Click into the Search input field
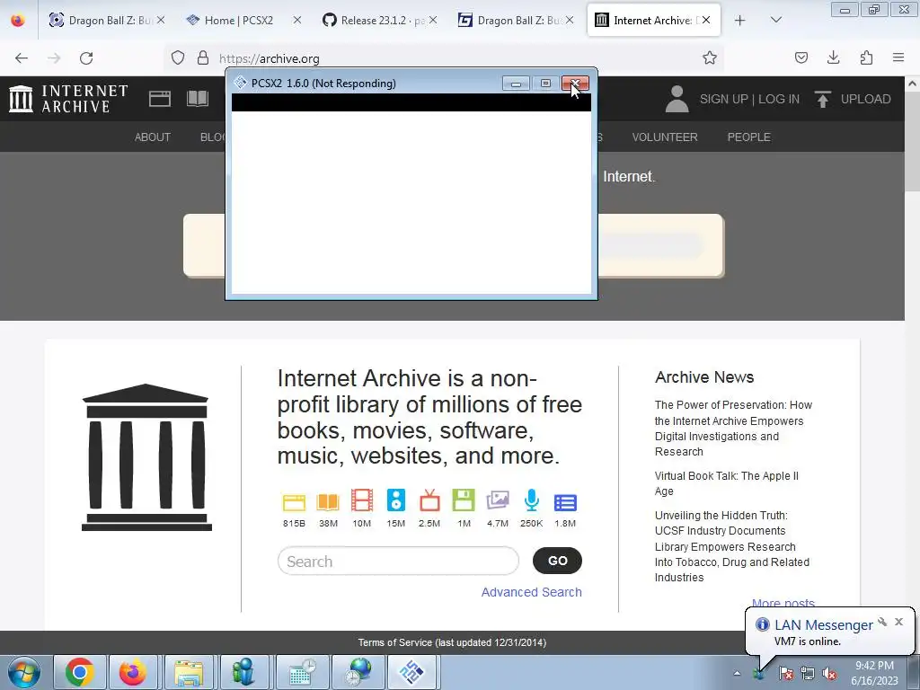920x690 pixels. click(398, 561)
